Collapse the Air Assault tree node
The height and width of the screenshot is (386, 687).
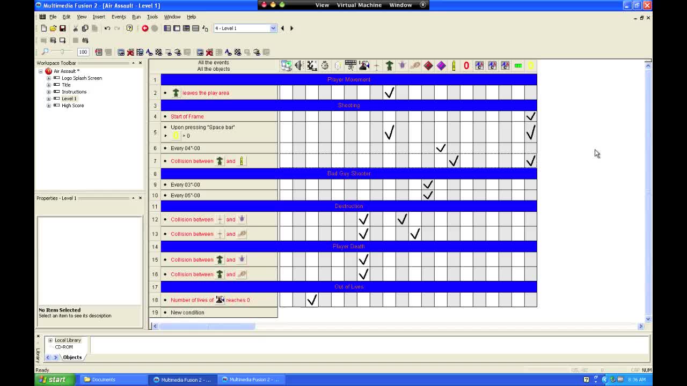(x=40, y=71)
